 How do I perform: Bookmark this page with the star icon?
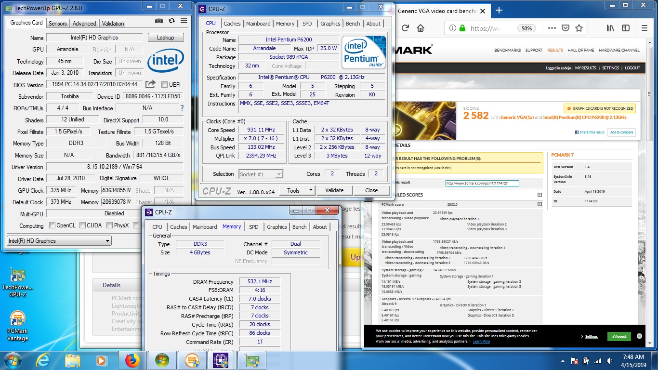(x=579, y=28)
